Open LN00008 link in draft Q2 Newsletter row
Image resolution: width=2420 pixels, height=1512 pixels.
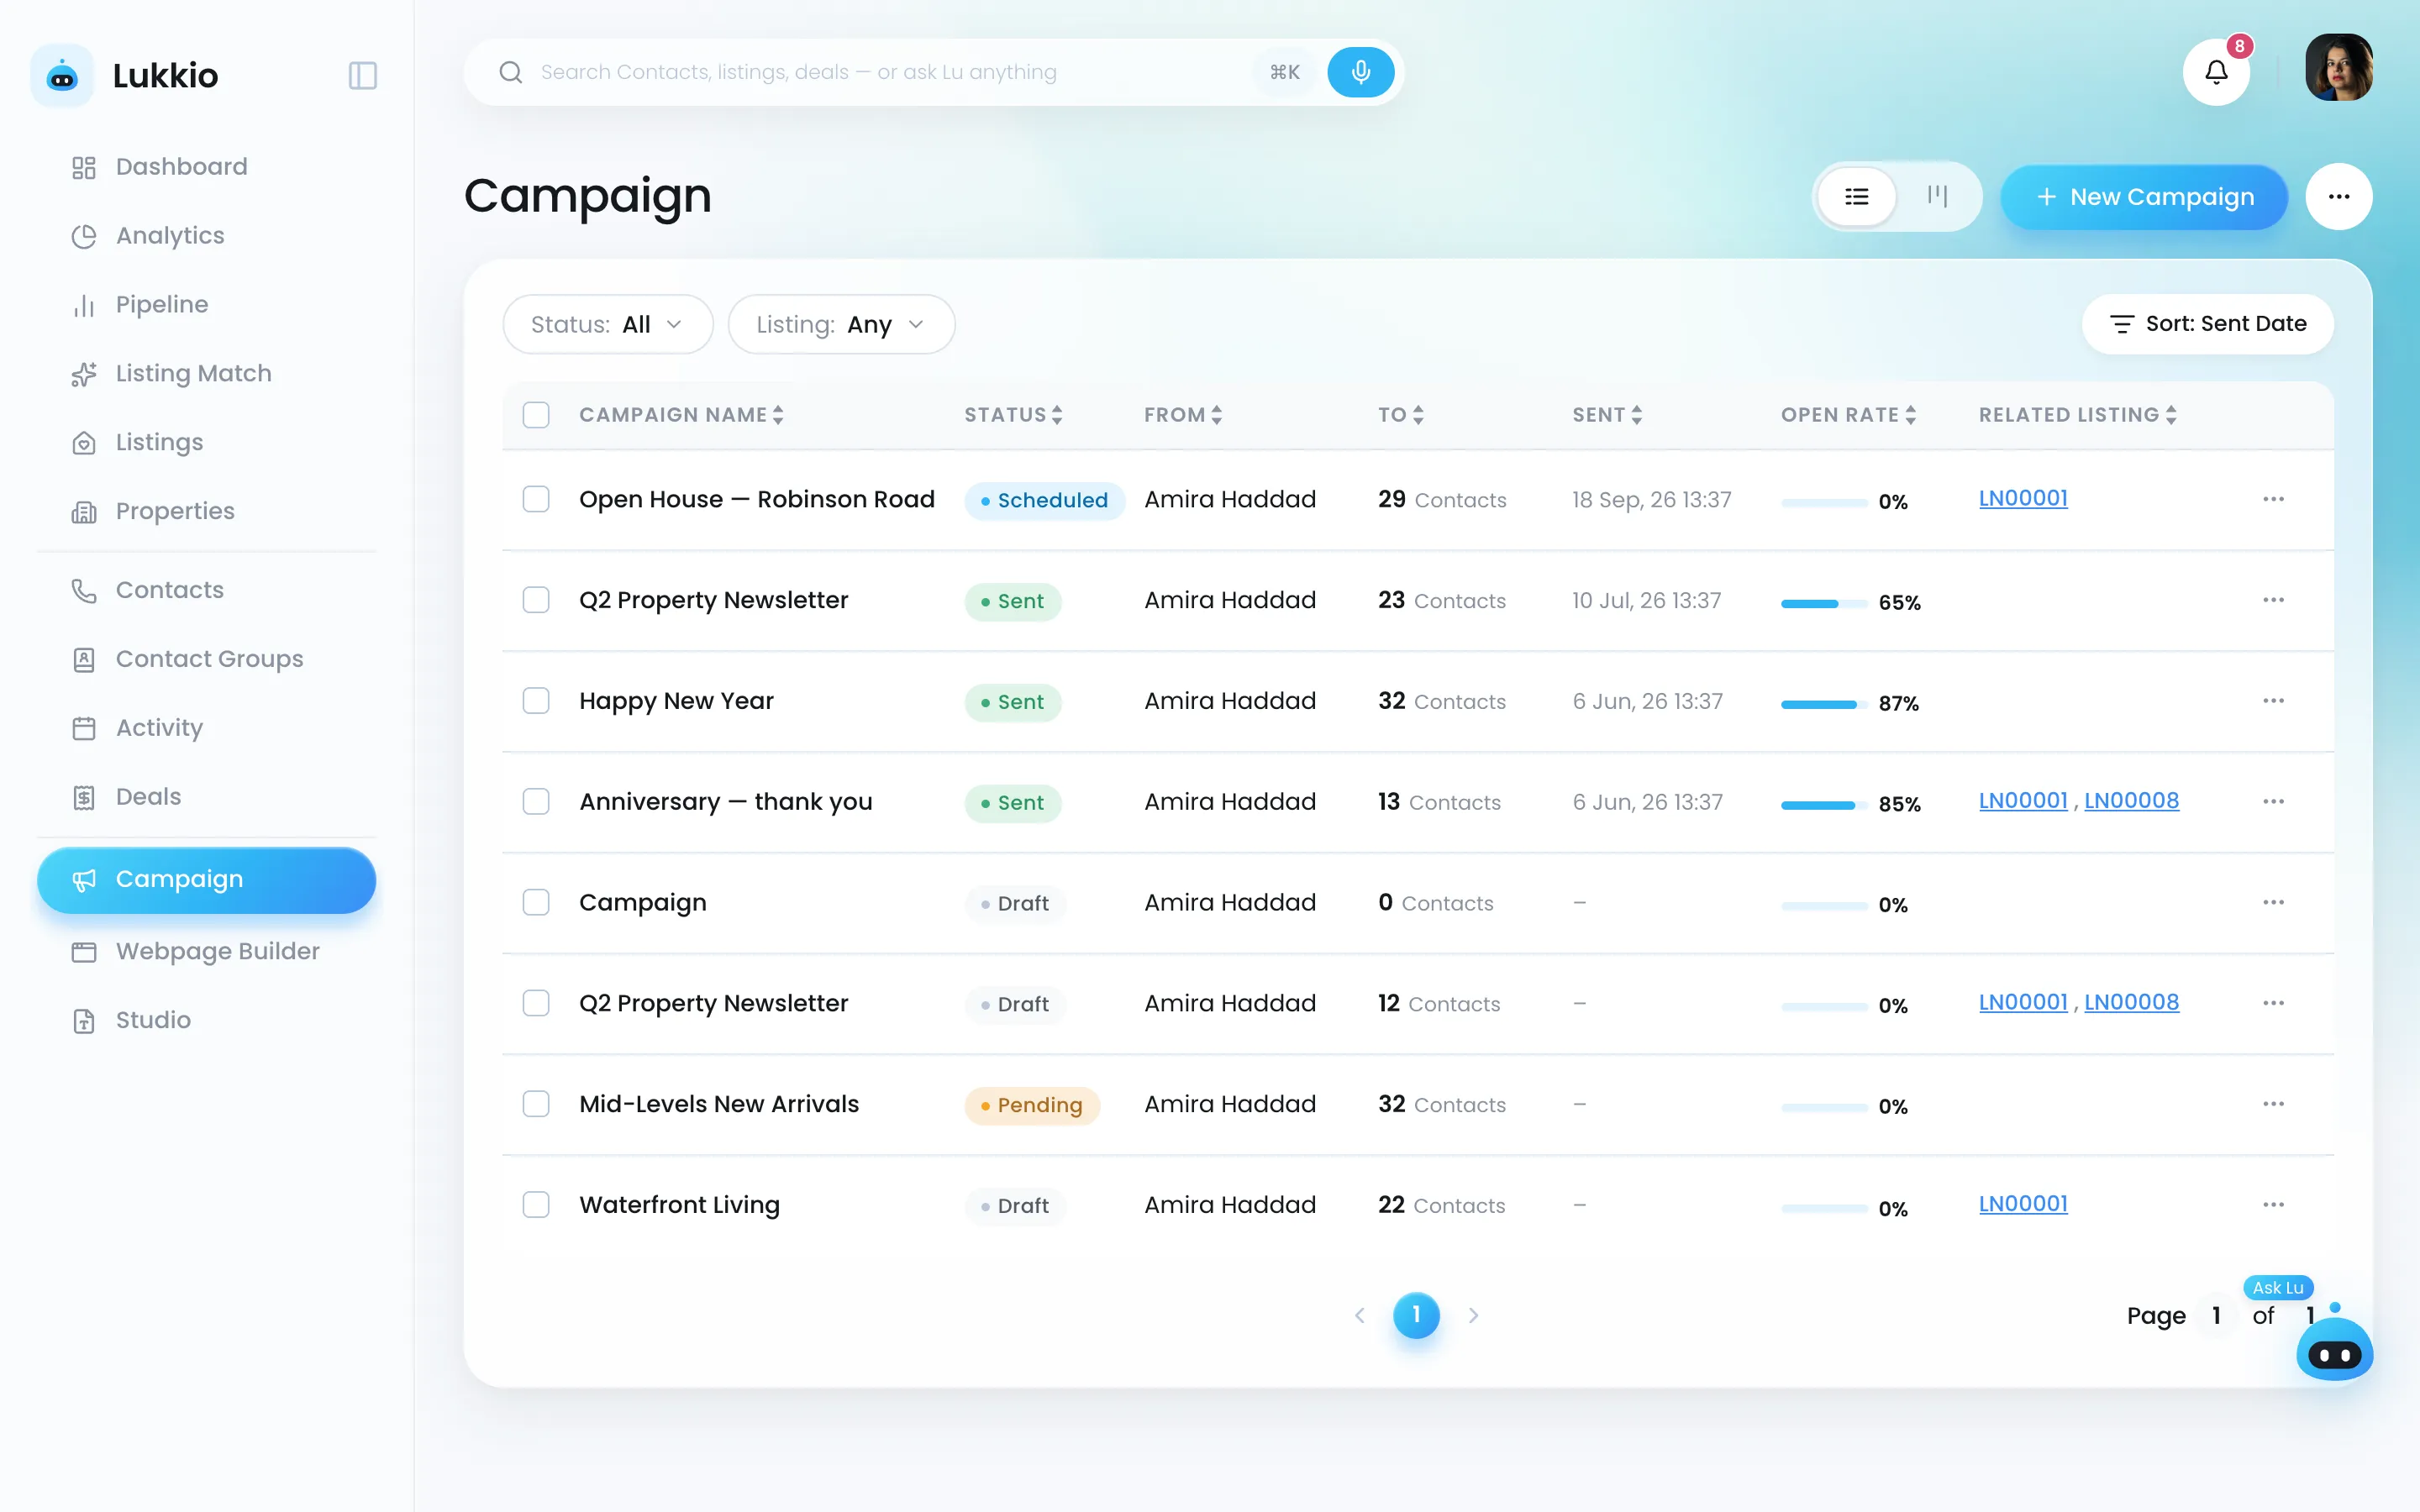tap(2131, 1002)
